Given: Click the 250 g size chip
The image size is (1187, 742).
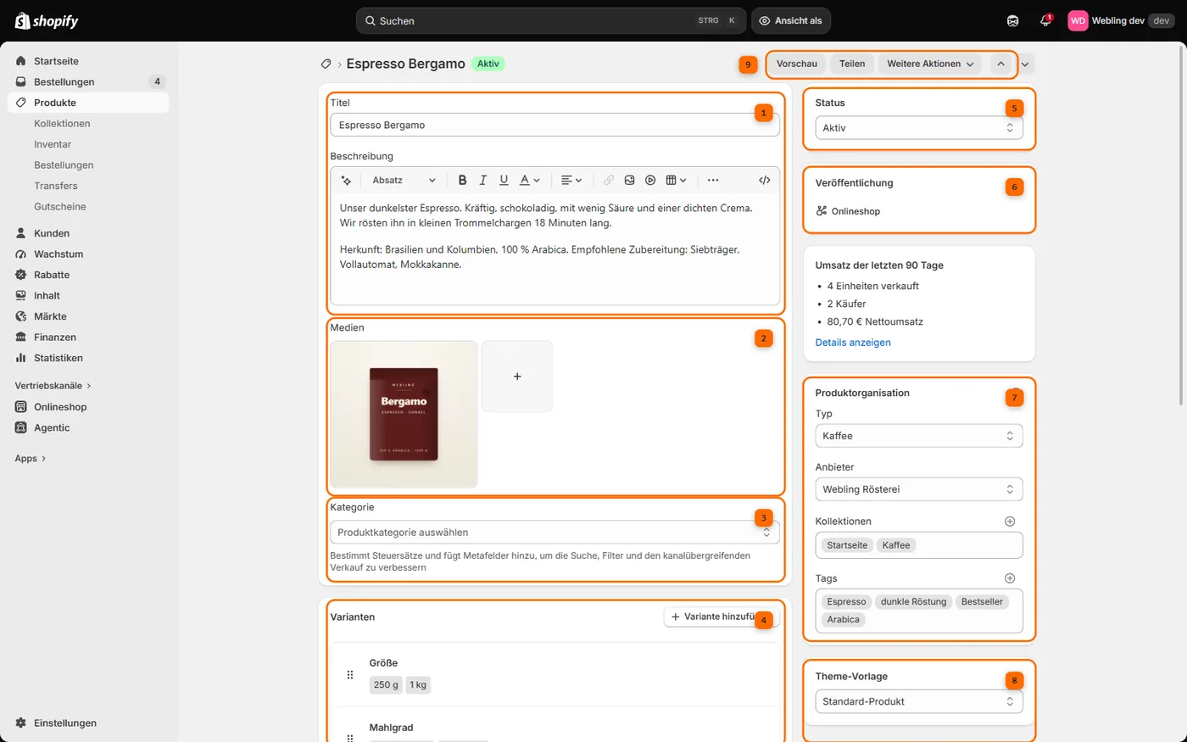Looking at the screenshot, I should tap(386, 685).
